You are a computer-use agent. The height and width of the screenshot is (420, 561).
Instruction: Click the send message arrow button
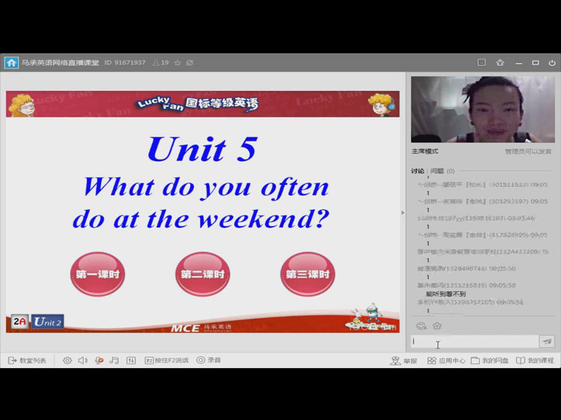click(547, 342)
